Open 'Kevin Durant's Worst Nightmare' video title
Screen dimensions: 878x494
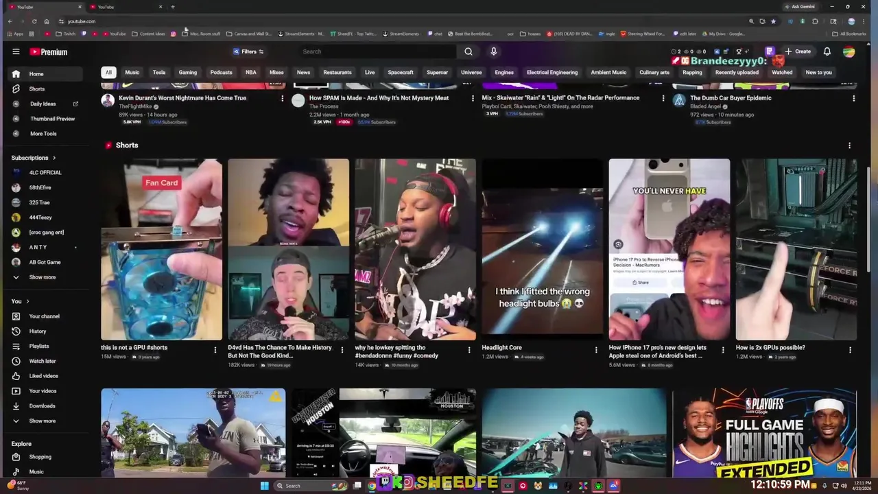tap(182, 98)
